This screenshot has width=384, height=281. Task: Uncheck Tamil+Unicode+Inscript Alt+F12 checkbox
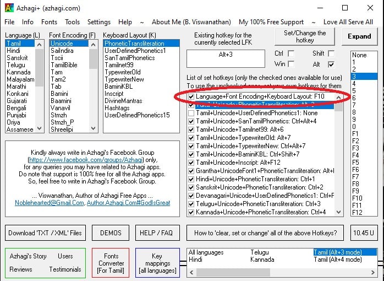click(191, 163)
